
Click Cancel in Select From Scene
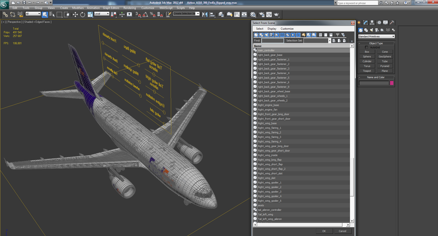point(342,231)
